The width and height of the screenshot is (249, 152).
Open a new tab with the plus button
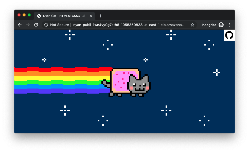(100, 16)
